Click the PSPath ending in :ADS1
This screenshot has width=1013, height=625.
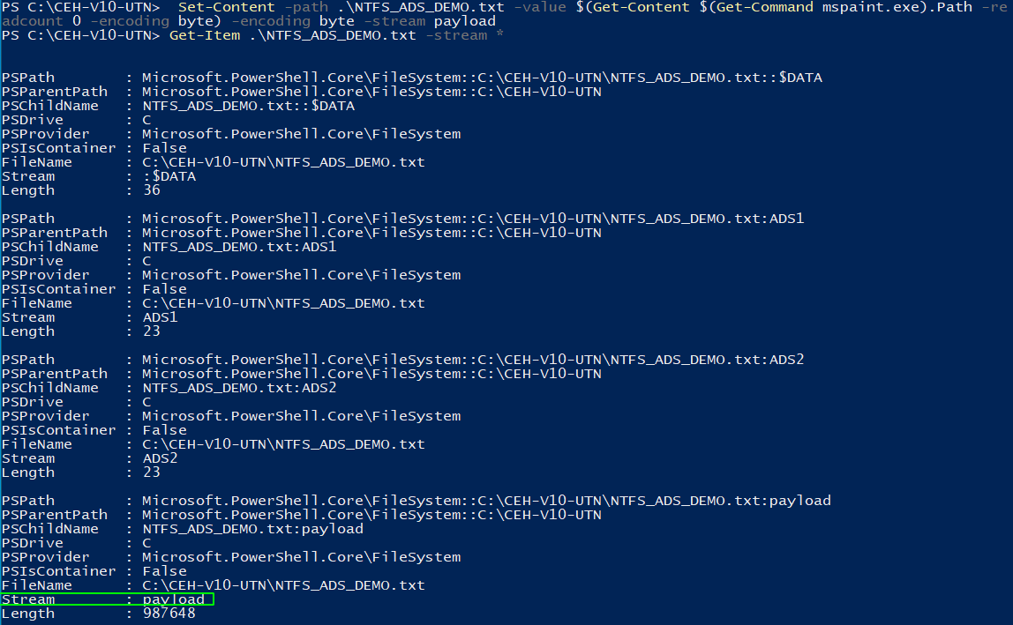[x=473, y=219]
